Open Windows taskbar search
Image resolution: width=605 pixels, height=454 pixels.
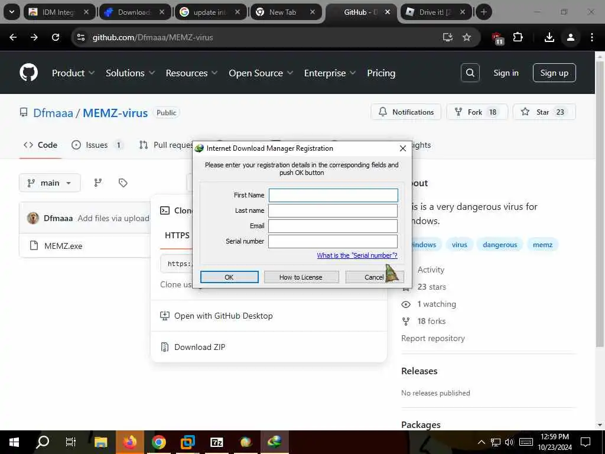[x=43, y=442]
